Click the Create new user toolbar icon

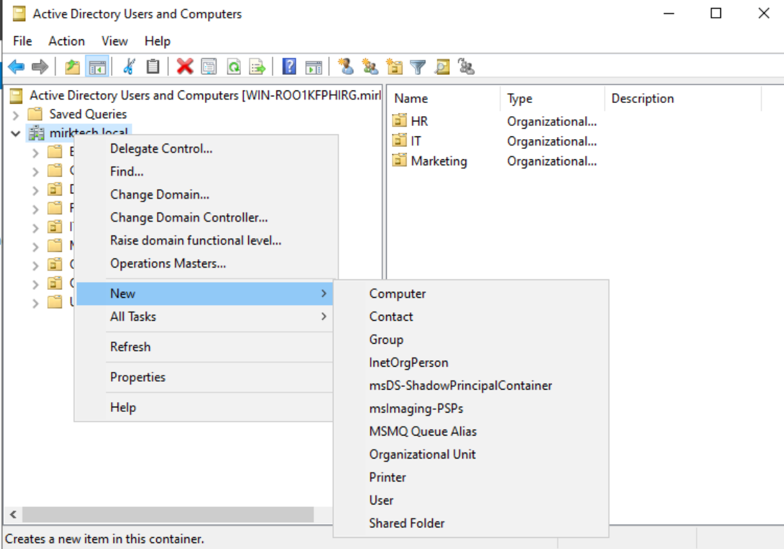[x=346, y=66]
